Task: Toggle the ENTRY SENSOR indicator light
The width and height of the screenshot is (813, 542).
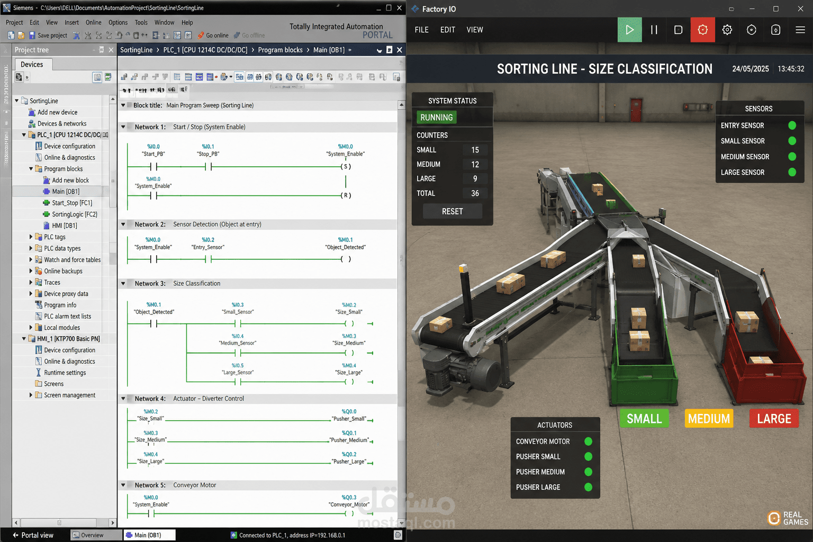Action: pos(792,125)
